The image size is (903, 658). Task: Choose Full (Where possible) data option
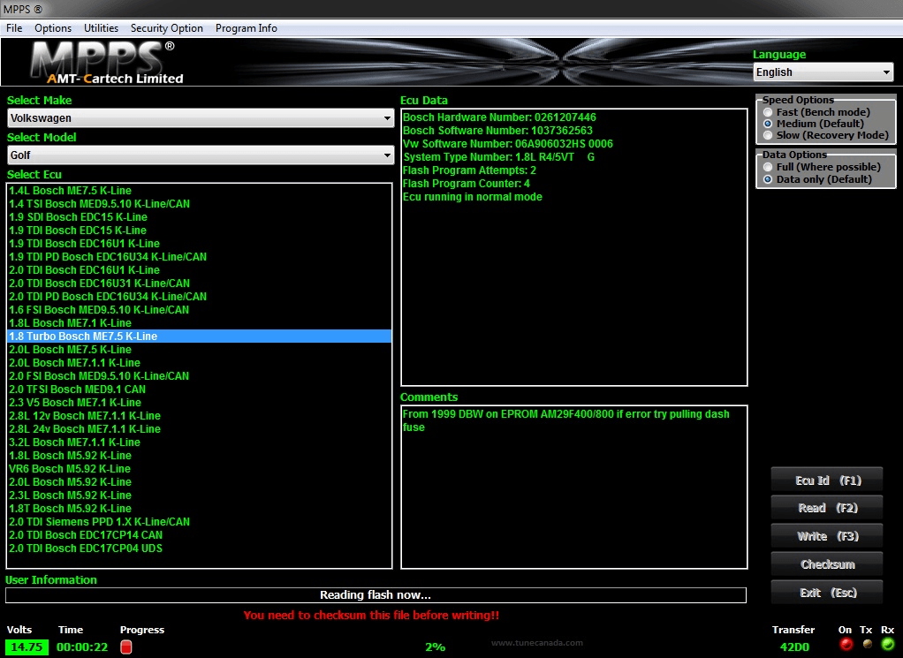[x=767, y=166]
